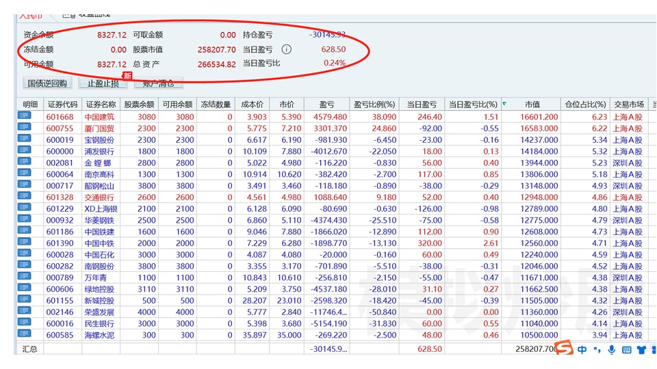Open detail icon for 民生银行 row
The width and height of the screenshot is (657, 369).
[x=25, y=323]
